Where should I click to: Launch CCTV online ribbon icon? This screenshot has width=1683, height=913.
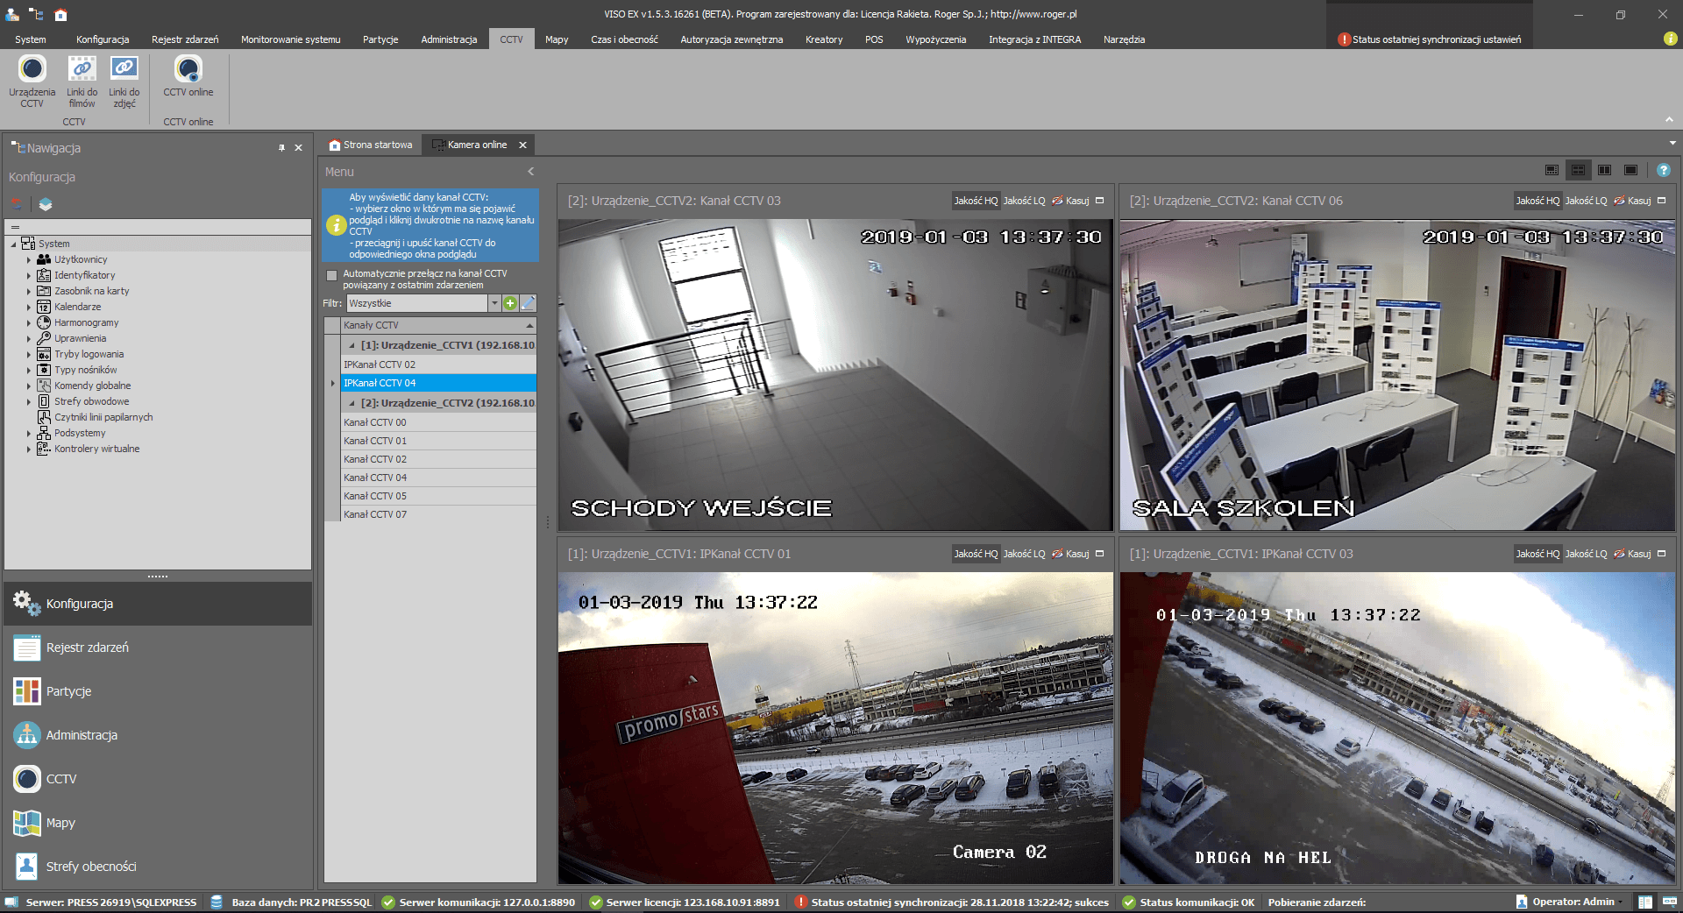(x=188, y=70)
